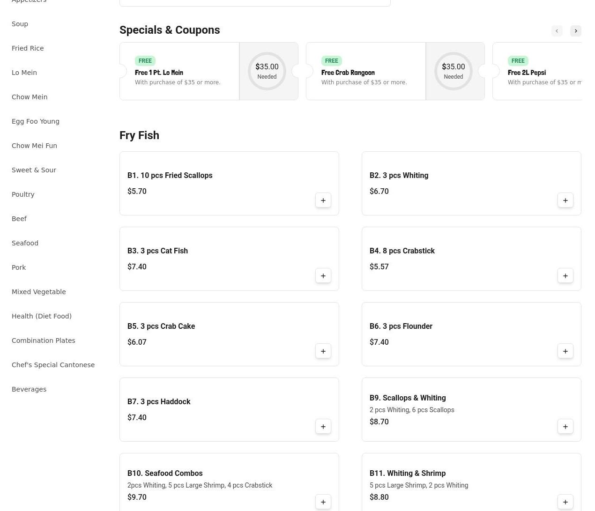
Task: Add B9. Scallops & Whiting to order
Action: [565, 427]
